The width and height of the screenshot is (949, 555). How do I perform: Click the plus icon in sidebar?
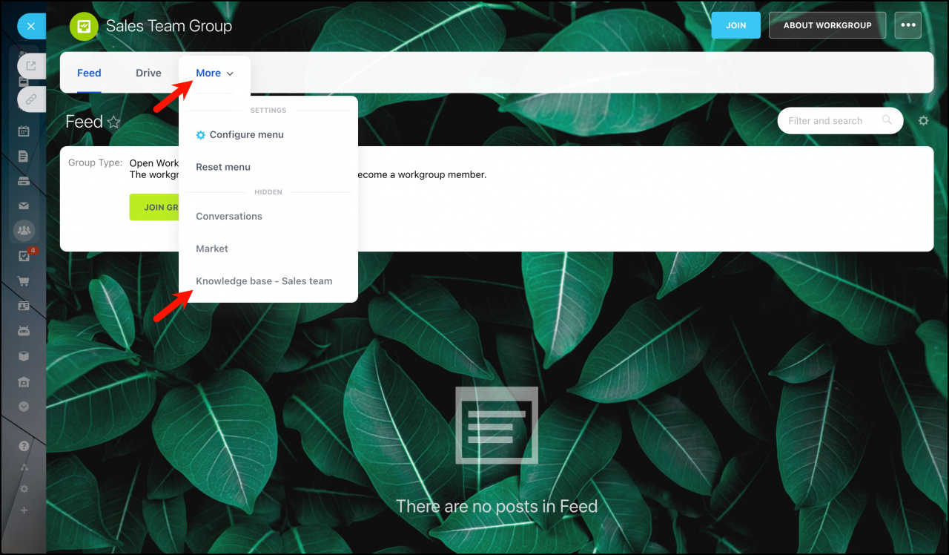[x=24, y=510]
